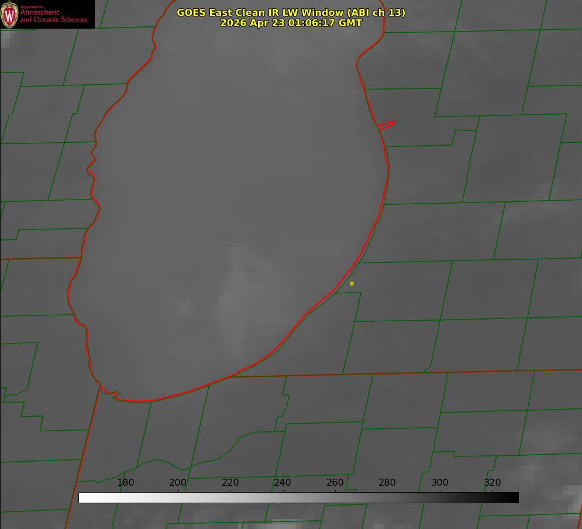Click the mid-gray center of the colorbar
582x529 pixels.
(298, 497)
